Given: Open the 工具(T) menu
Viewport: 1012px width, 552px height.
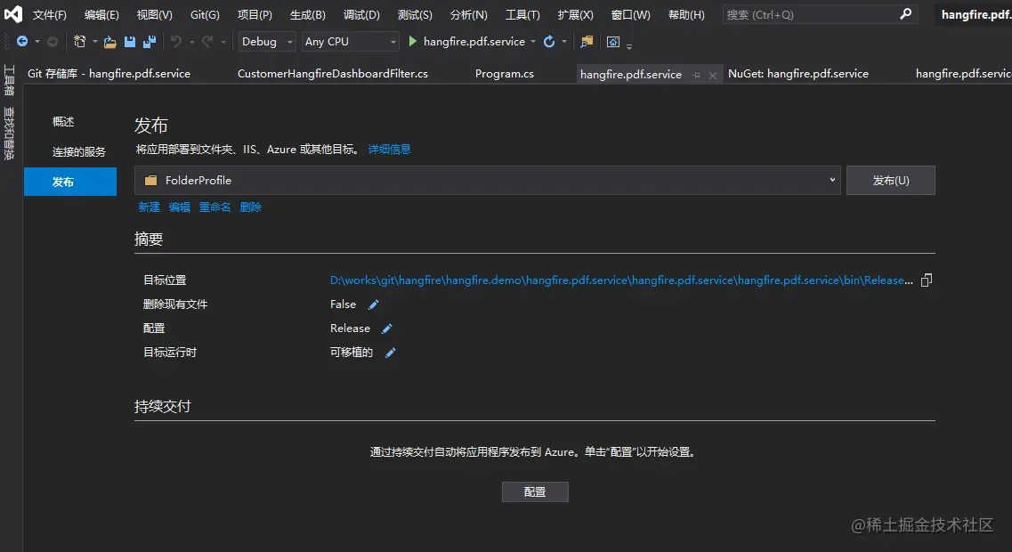Looking at the screenshot, I should (522, 14).
